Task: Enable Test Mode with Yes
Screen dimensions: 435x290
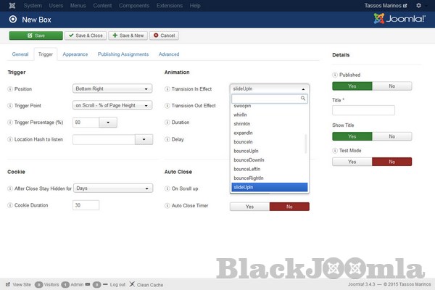Action: tap(352, 162)
